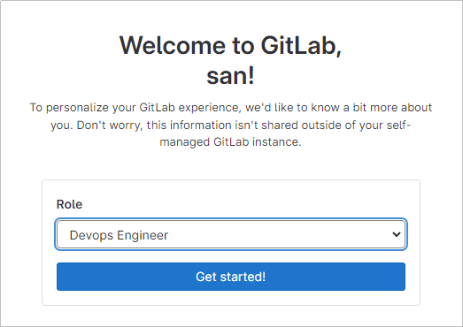Click the word Engineer in Role selector

tap(143, 235)
